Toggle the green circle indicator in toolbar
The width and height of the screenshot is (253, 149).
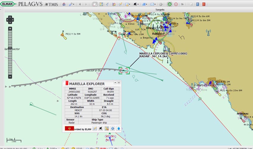tap(170, 4)
